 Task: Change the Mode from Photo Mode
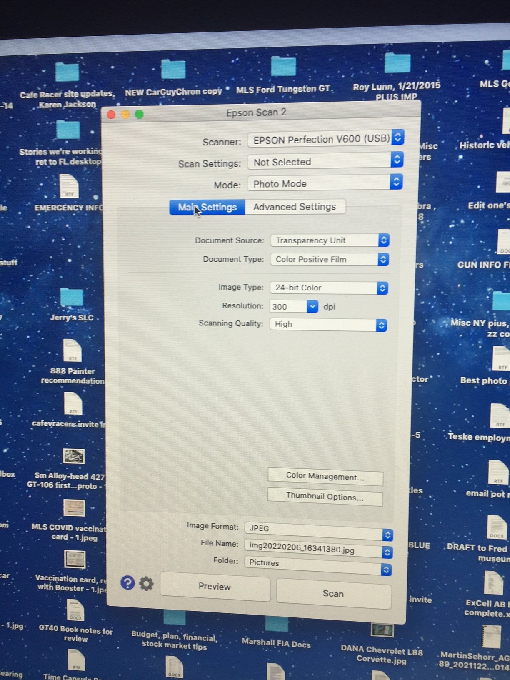[x=396, y=182]
